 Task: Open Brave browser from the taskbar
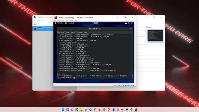109,110
